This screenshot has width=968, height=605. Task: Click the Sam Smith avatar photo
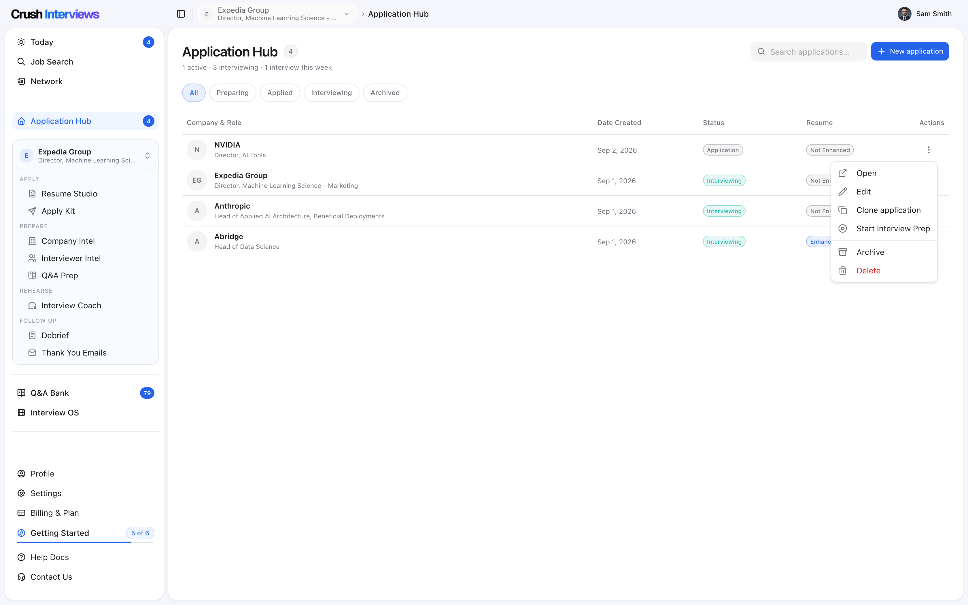[904, 14]
